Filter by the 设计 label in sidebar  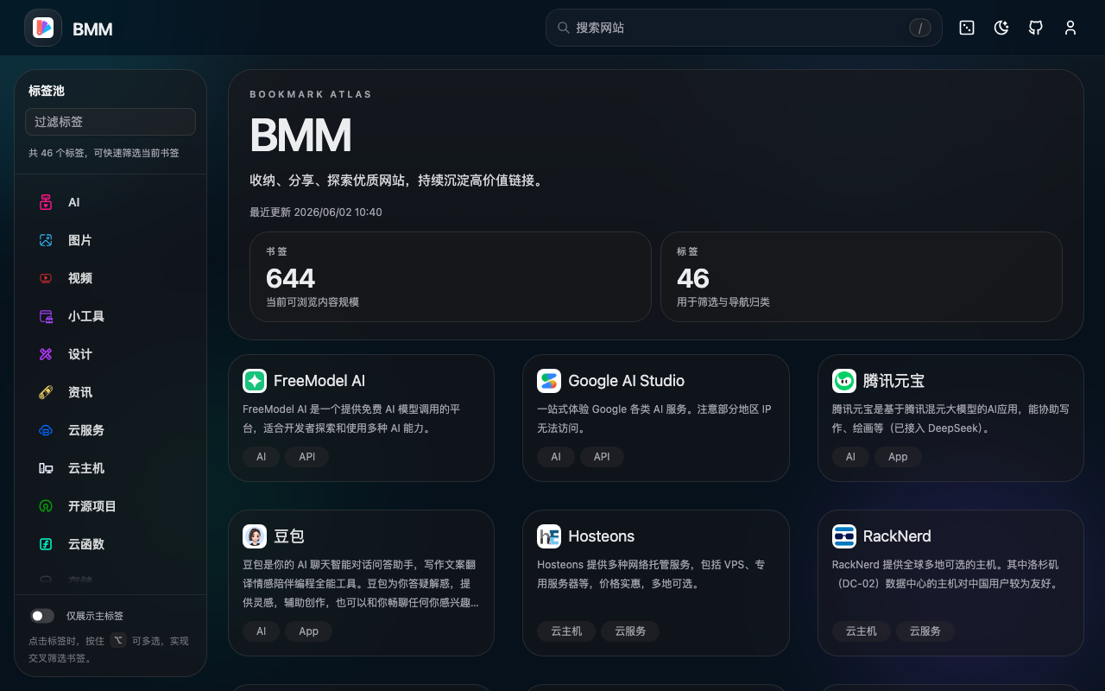(x=80, y=354)
